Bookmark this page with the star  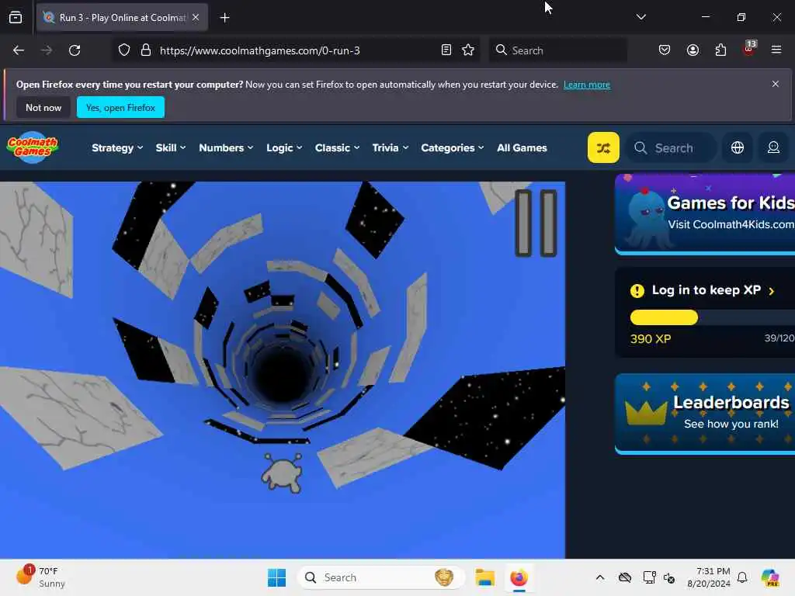click(468, 50)
